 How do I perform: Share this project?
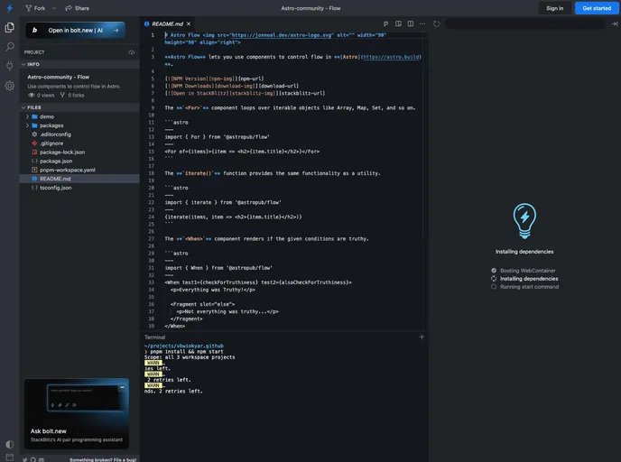point(78,8)
